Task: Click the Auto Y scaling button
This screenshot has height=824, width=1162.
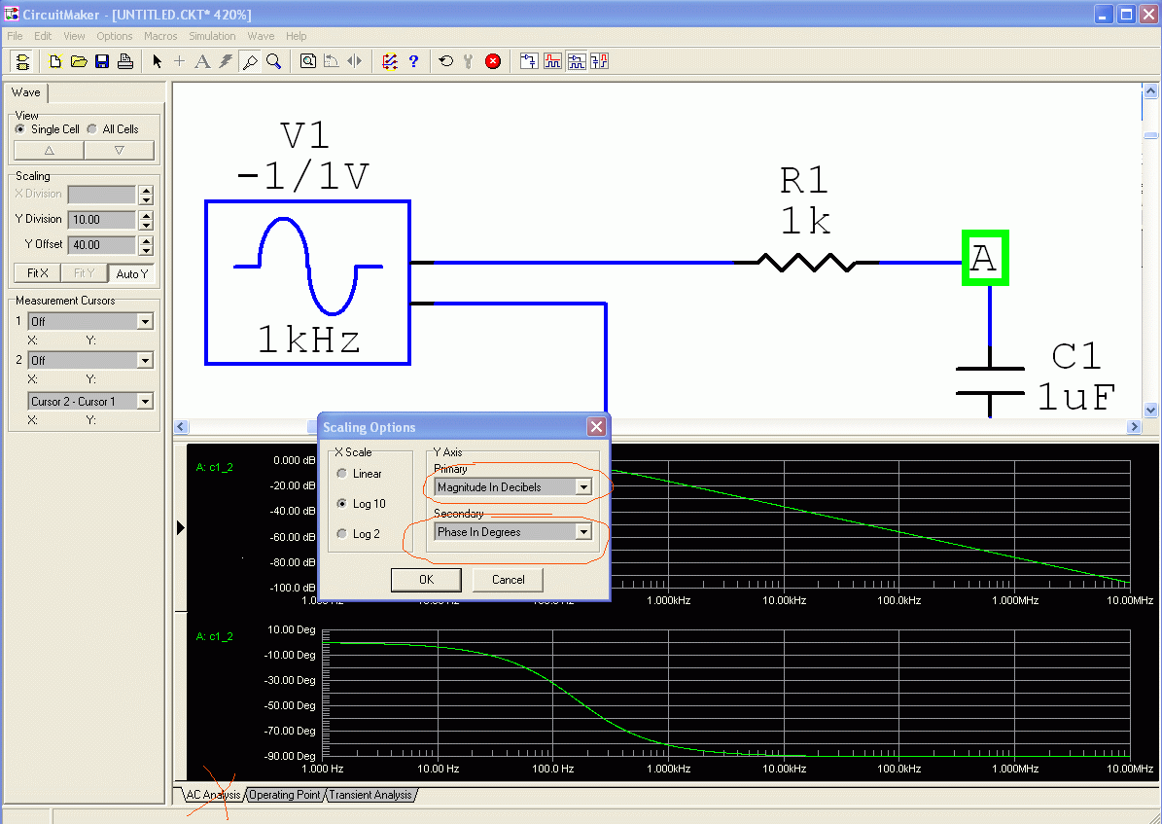Action: [x=131, y=273]
